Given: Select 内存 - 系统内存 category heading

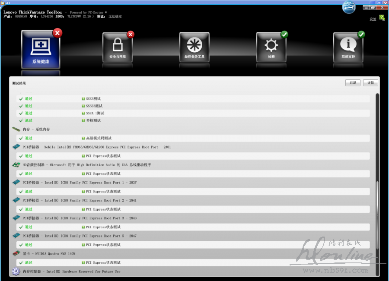Looking at the screenshot, I should (36, 129).
